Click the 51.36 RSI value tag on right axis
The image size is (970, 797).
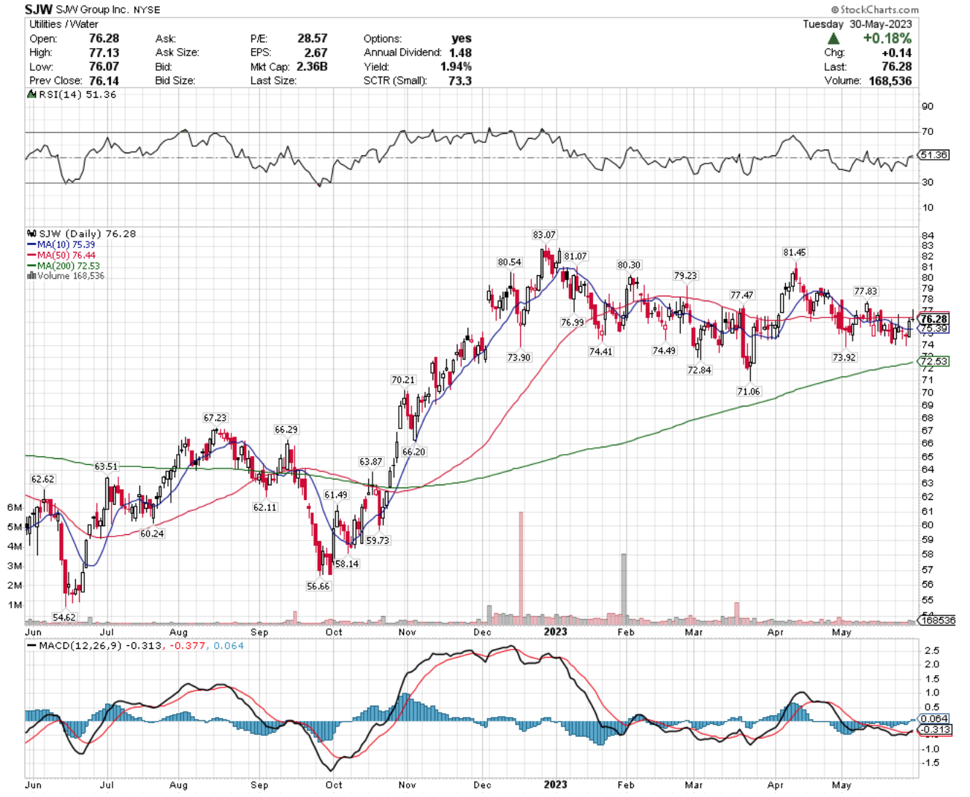coord(933,155)
